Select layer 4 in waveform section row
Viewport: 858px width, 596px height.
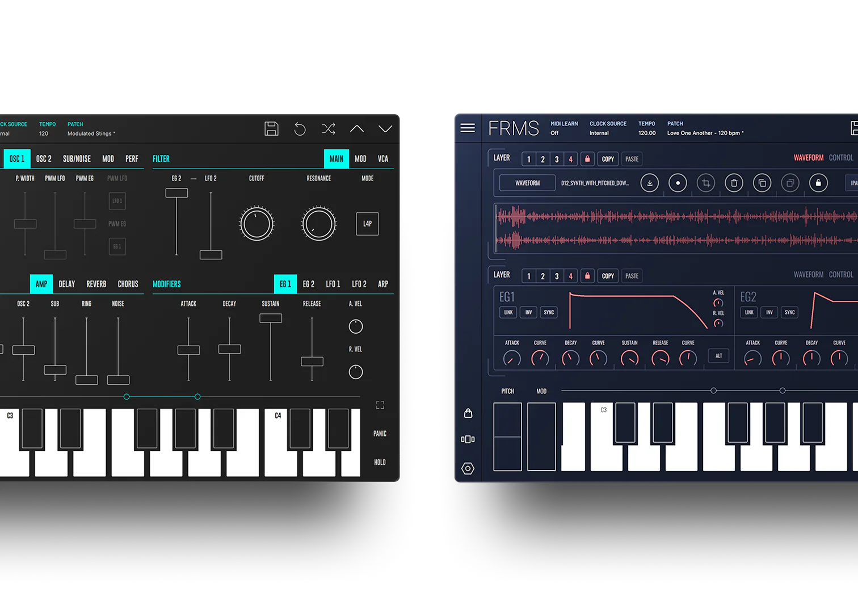click(x=571, y=159)
